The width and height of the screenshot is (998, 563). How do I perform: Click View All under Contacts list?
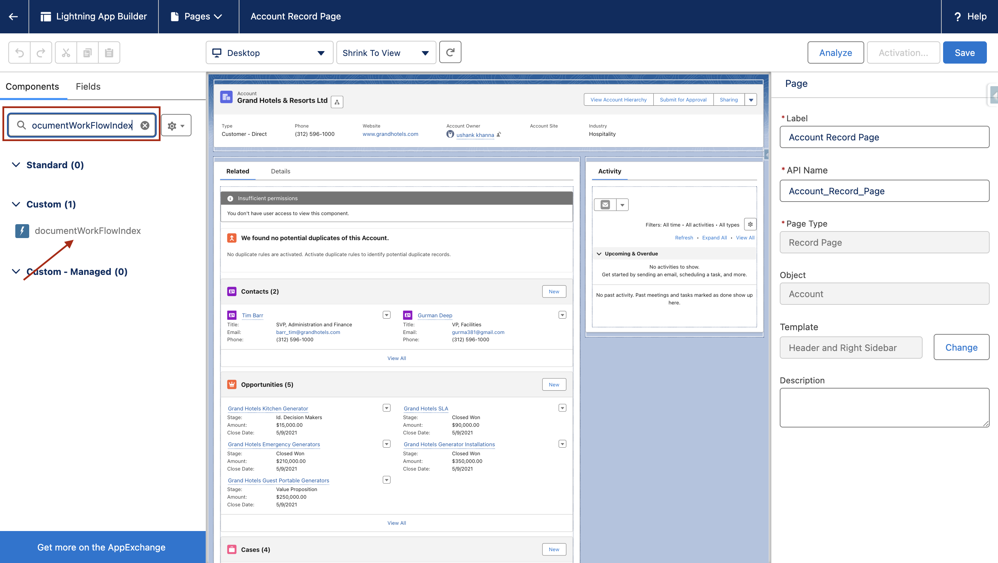[x=397, y=358]
